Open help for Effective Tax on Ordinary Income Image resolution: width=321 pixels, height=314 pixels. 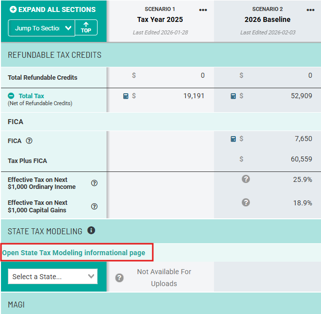pos(94,183)
